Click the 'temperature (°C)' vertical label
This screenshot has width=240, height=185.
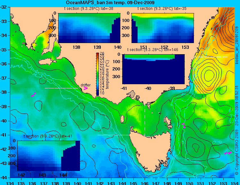(107, 74)
